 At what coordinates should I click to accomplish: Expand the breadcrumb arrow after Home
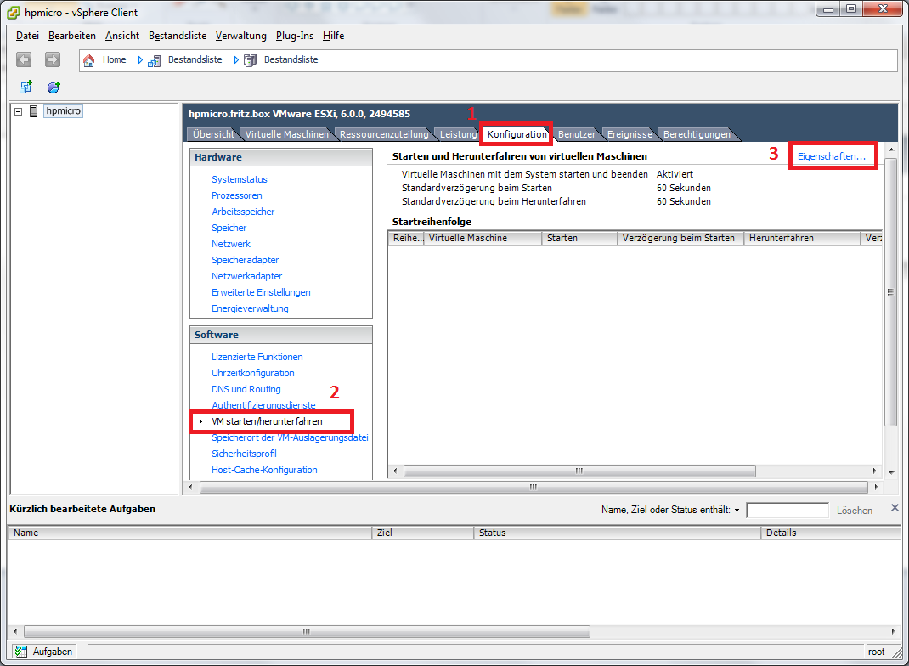coord(140,60)
